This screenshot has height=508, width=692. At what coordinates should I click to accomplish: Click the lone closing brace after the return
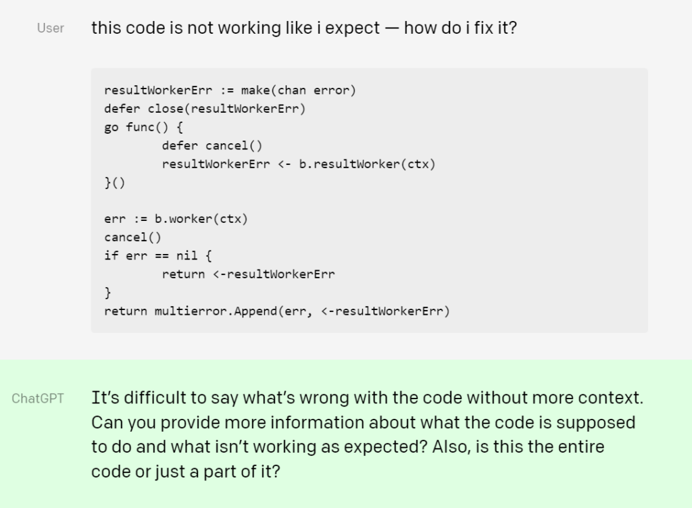(107, 293)
